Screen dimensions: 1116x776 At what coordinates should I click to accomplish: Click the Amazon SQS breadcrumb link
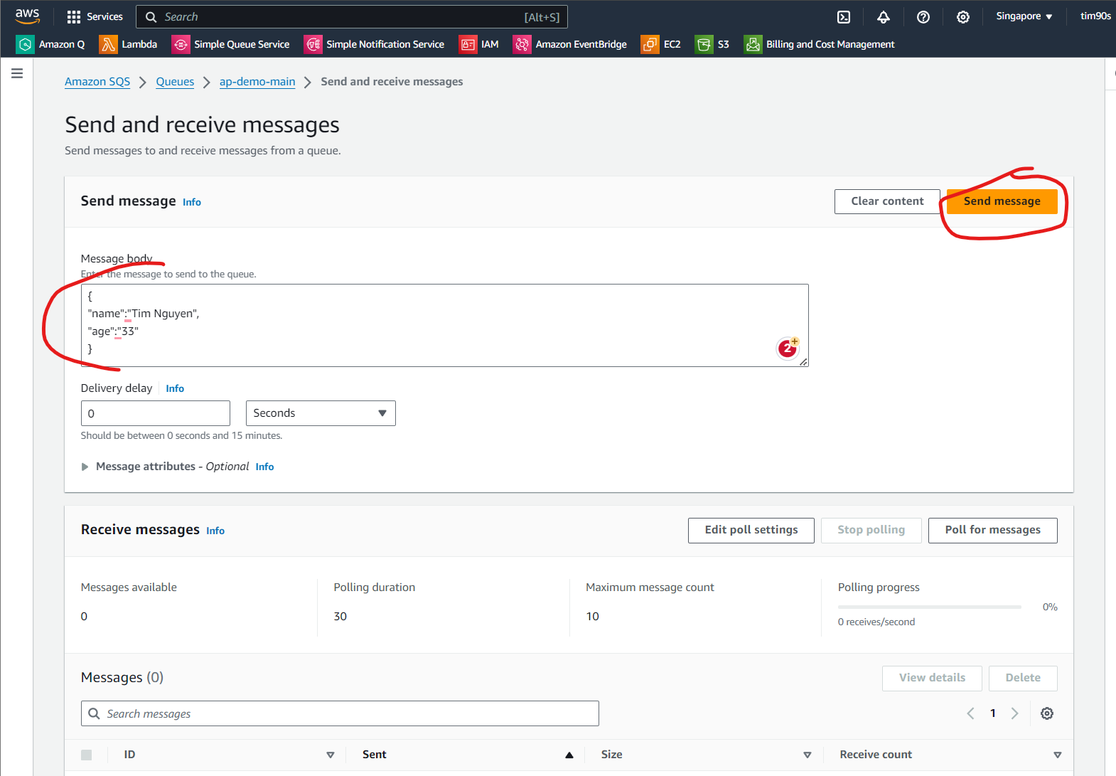click(x=97, y=82)
